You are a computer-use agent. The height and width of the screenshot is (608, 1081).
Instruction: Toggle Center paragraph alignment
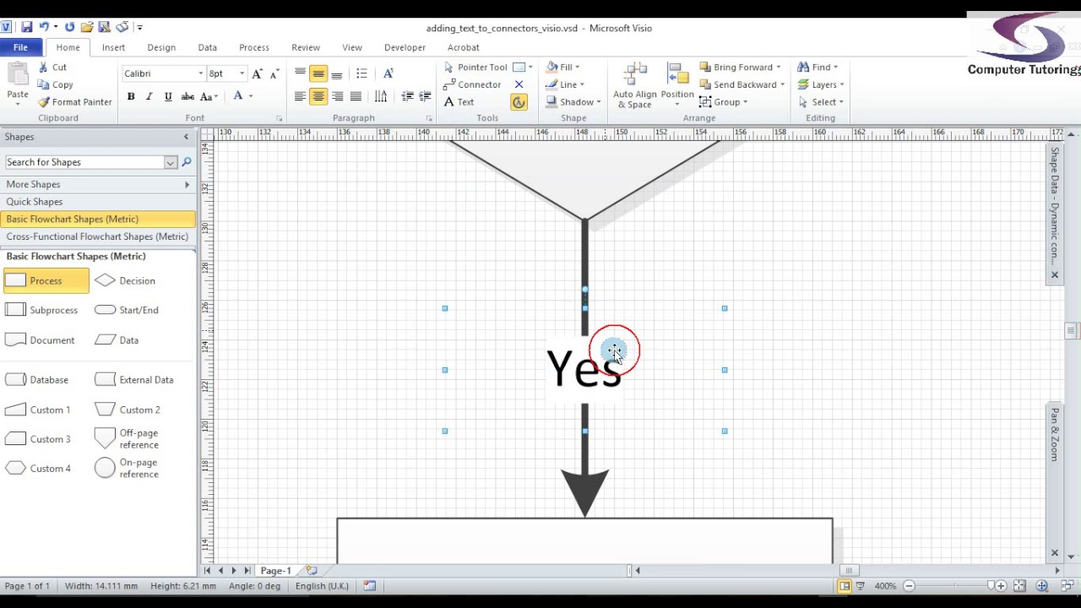[x=318, y=96]
